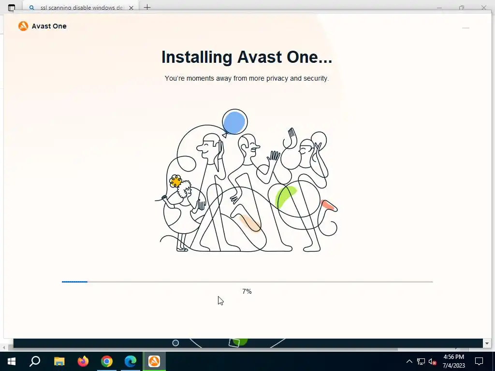Show hidden system tray icons
The height and width of the screenshot is (371, 495).
tap(409, 361)
